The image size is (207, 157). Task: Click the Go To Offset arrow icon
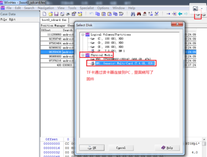coord(168,14)
